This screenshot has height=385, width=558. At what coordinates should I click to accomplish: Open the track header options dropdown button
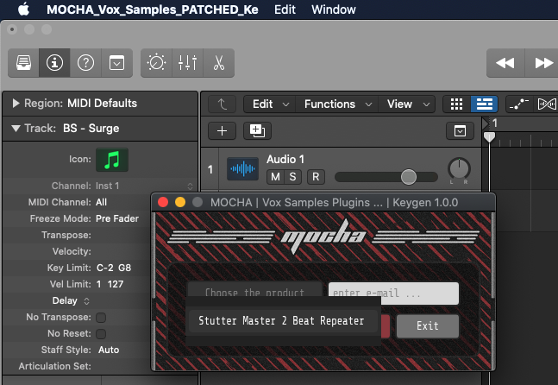coord(460,130)
